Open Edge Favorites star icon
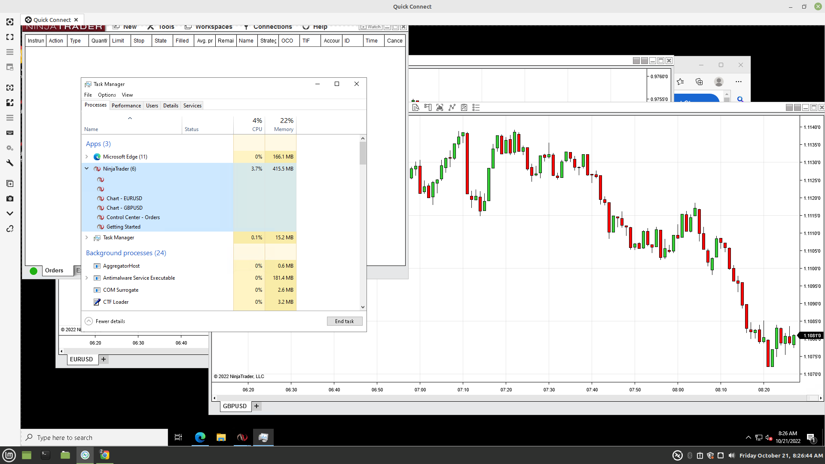Viewport: 825px width, 464px height. pos(680,82)
